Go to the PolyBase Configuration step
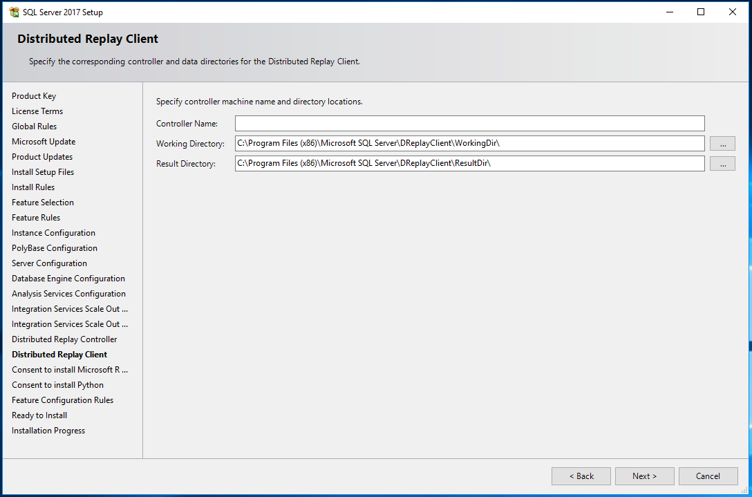 [55, 248]
